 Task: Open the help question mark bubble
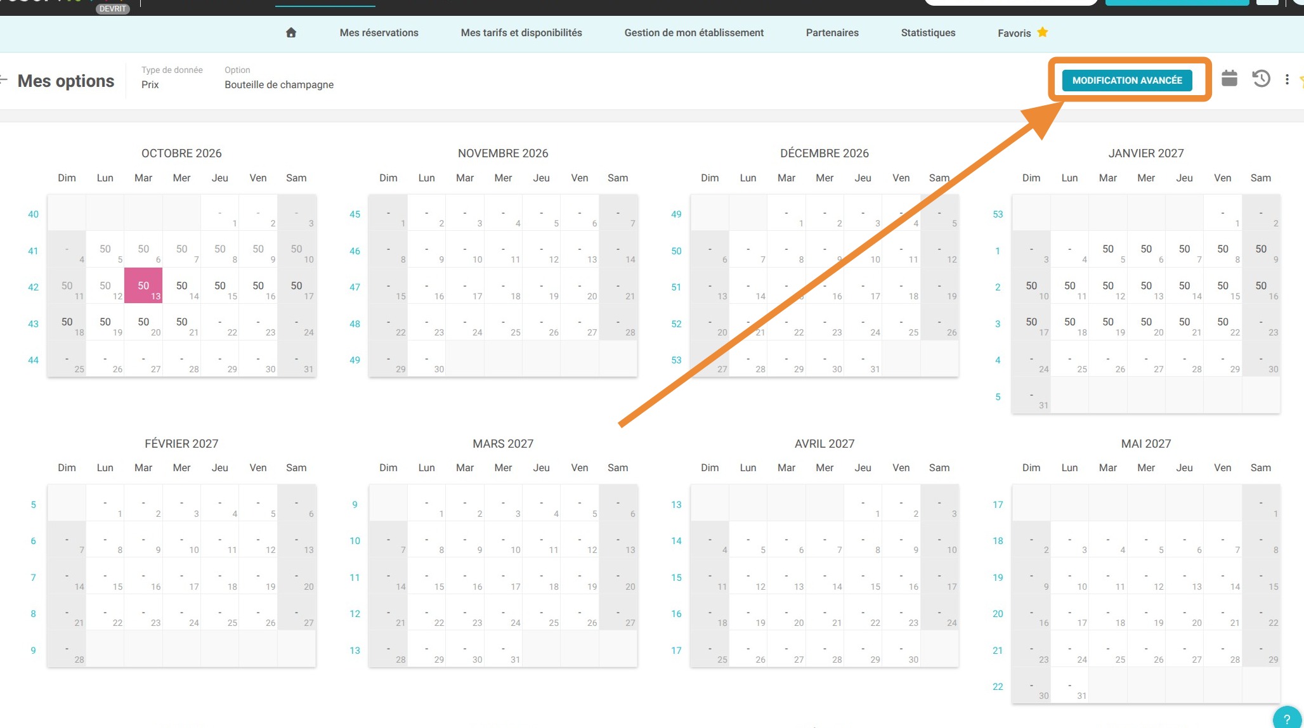[x=1286, y=718]
